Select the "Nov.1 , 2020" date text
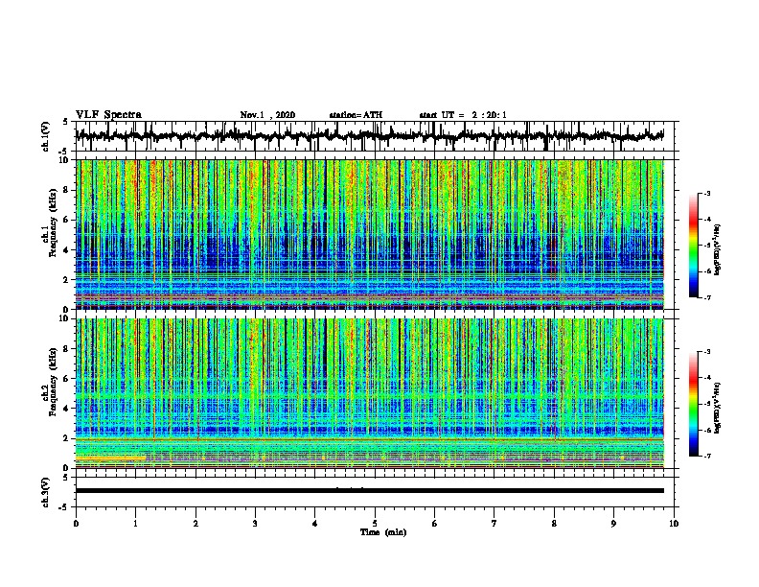 point(267,115)
